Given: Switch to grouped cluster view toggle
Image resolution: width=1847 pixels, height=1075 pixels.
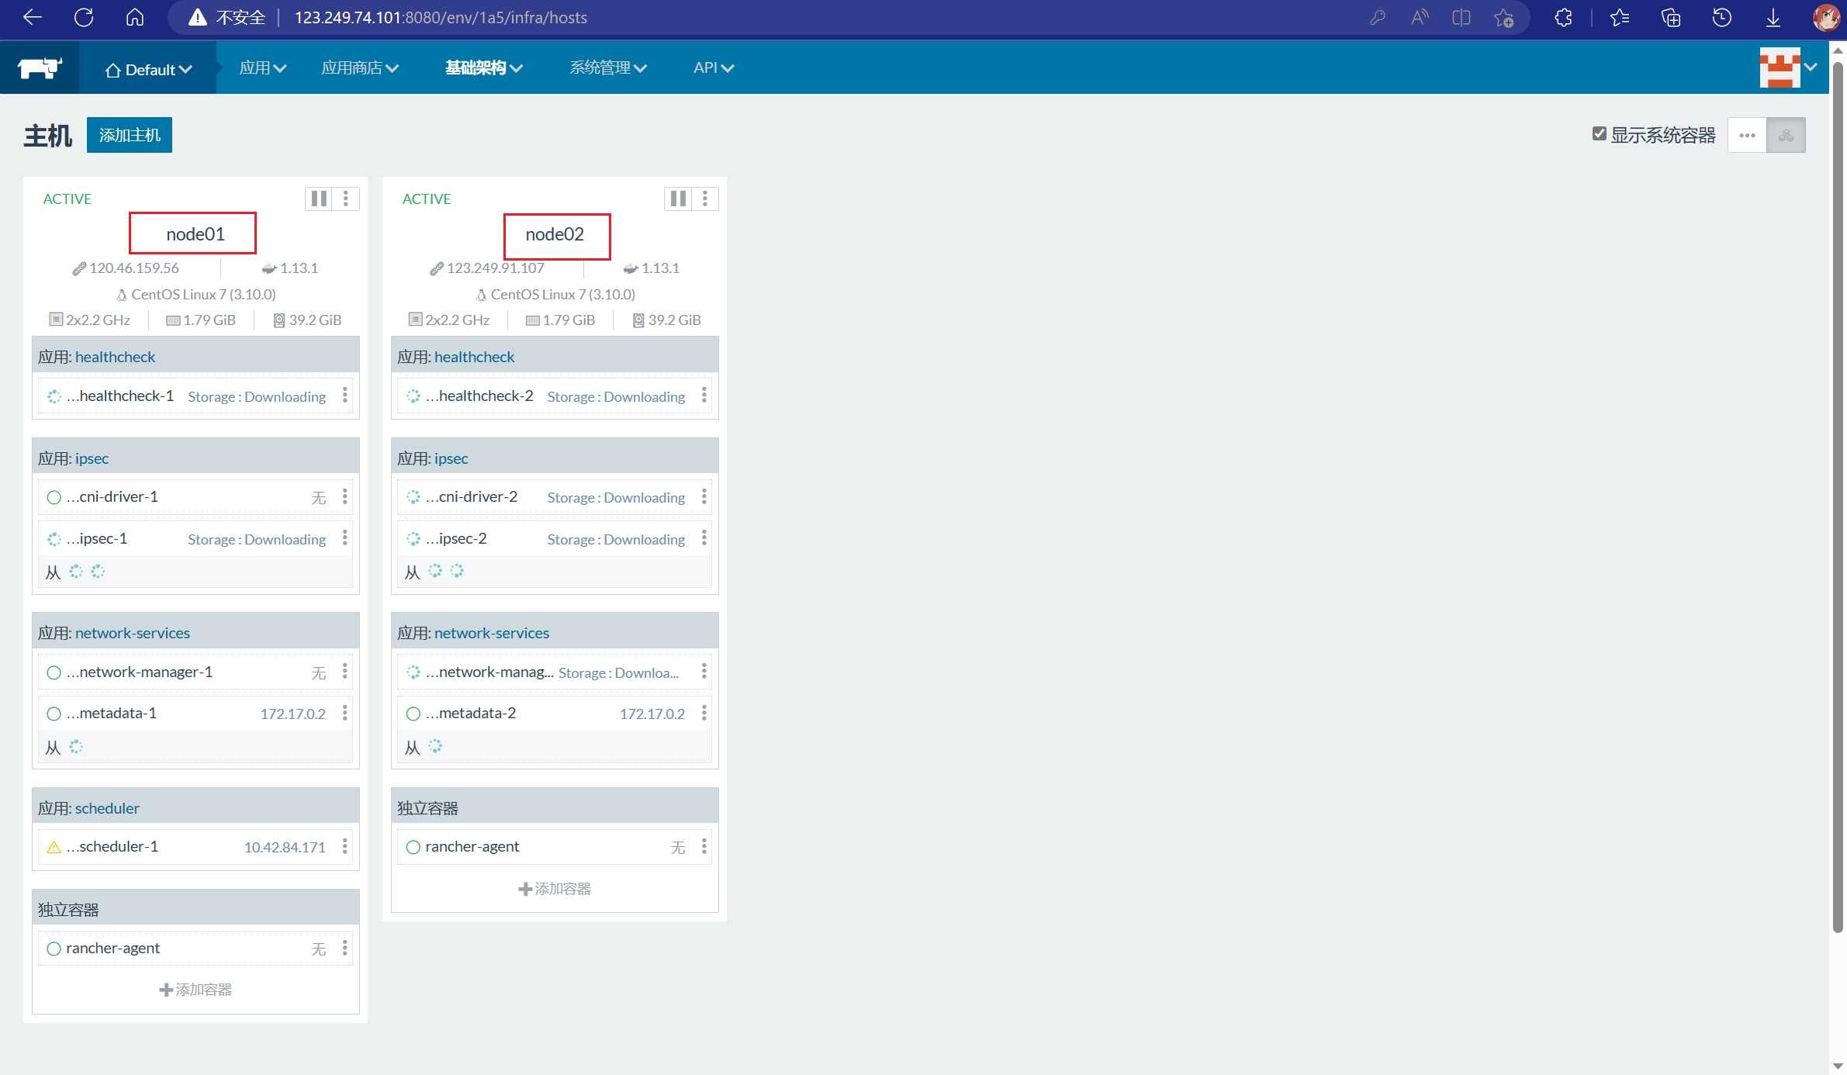Looking at the screenshot, I should [x=1786, y=135].
